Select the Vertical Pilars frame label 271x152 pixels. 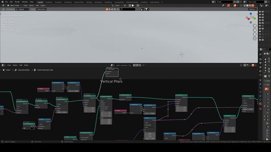tap(111, 81)
